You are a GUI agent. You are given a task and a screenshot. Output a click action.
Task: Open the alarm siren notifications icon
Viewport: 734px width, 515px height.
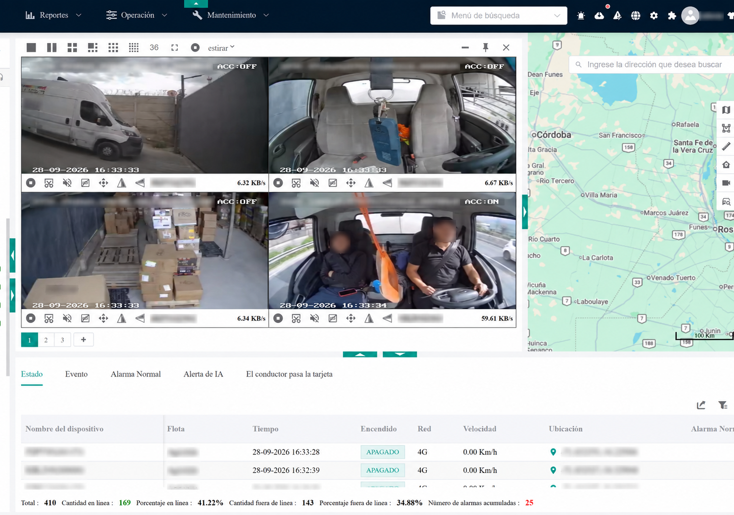point(581,16)
